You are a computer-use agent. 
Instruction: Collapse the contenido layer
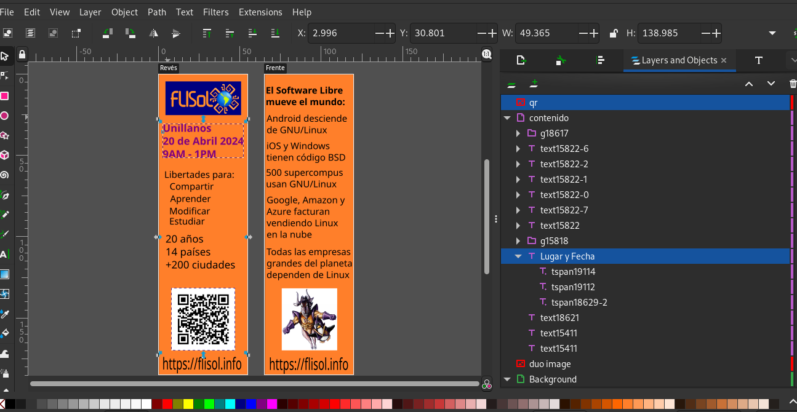click(507, 118)
